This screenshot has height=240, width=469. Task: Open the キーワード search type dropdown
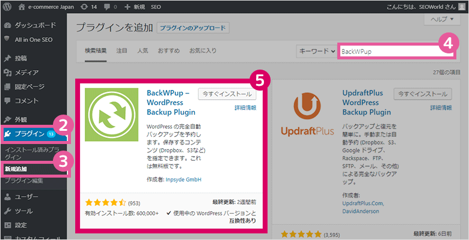point(317,52)
